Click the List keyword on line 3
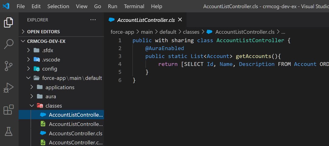 coord(197,56)
